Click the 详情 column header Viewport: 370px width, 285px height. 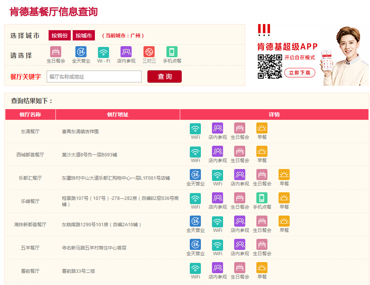[274, 114]
